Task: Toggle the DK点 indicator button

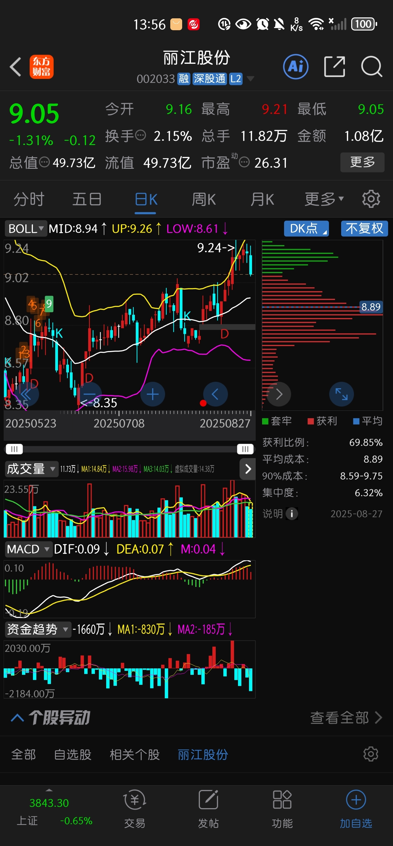Action: 306,228
